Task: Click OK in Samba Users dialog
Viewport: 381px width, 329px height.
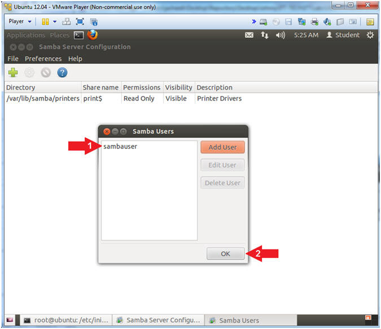Action: click(225, 254)
